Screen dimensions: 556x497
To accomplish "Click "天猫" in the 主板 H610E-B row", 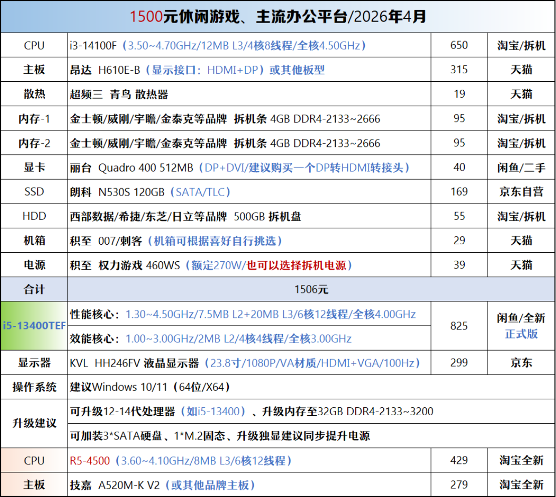I will [x=521, y=70].
